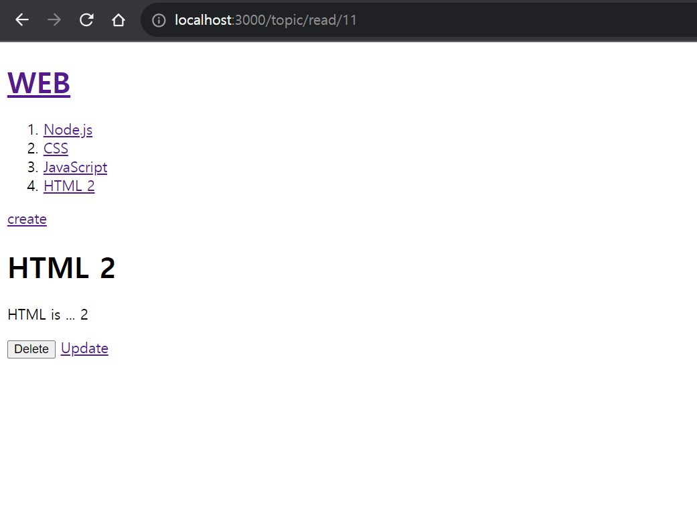
Task: Click the browser forward arrow
Action: [x=54, y=20]
